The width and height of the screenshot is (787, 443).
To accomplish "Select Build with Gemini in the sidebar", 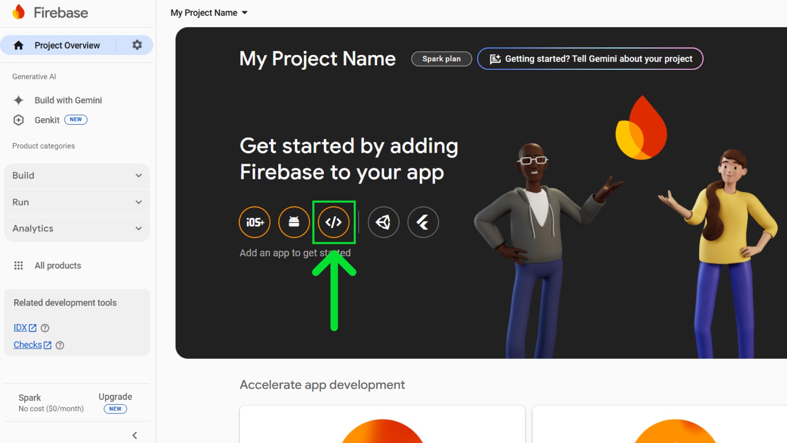I will pyautogui.click(x=68, y=100).
